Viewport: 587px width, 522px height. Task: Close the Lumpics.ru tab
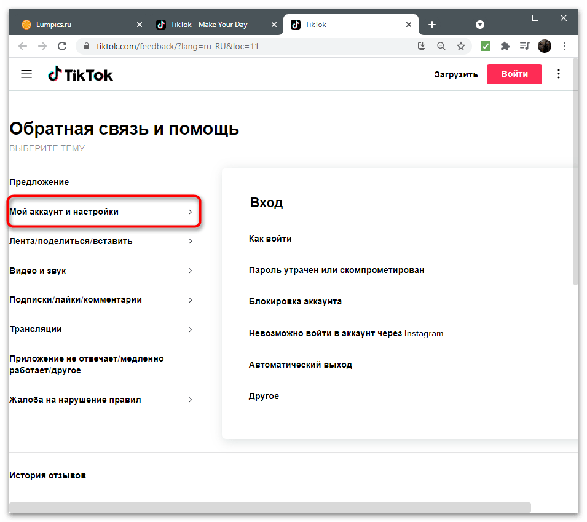(140, 25)
